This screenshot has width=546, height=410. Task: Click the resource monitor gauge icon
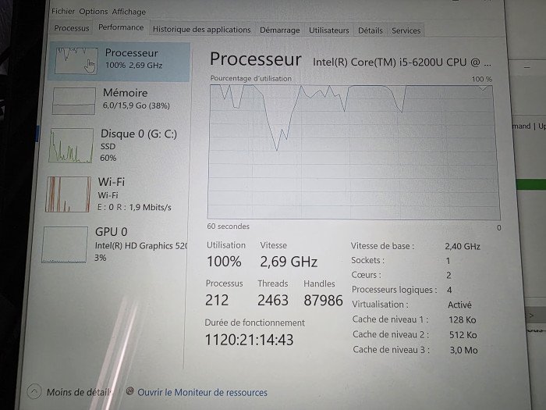point(130,391)
